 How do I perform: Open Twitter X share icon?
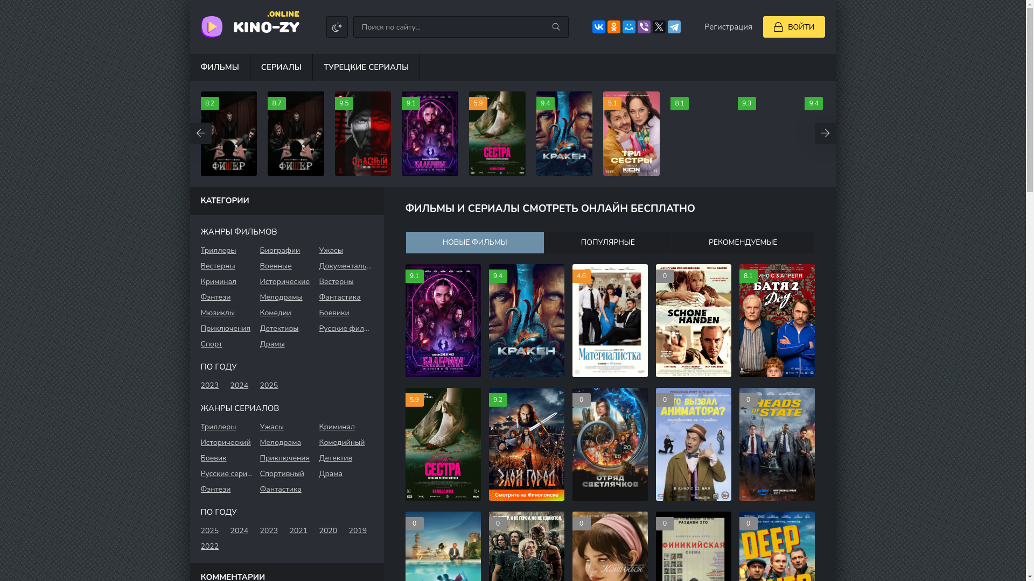click(x=659, y=27)
